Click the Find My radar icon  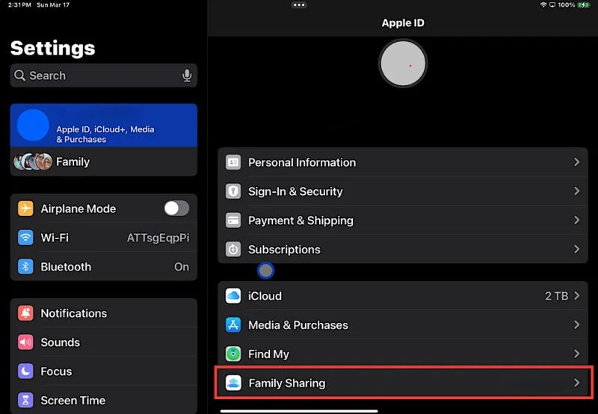[x=233, y=353]
